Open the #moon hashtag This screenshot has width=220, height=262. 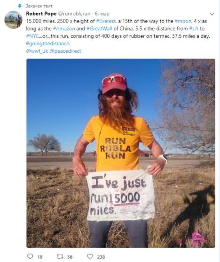point(183,21)
